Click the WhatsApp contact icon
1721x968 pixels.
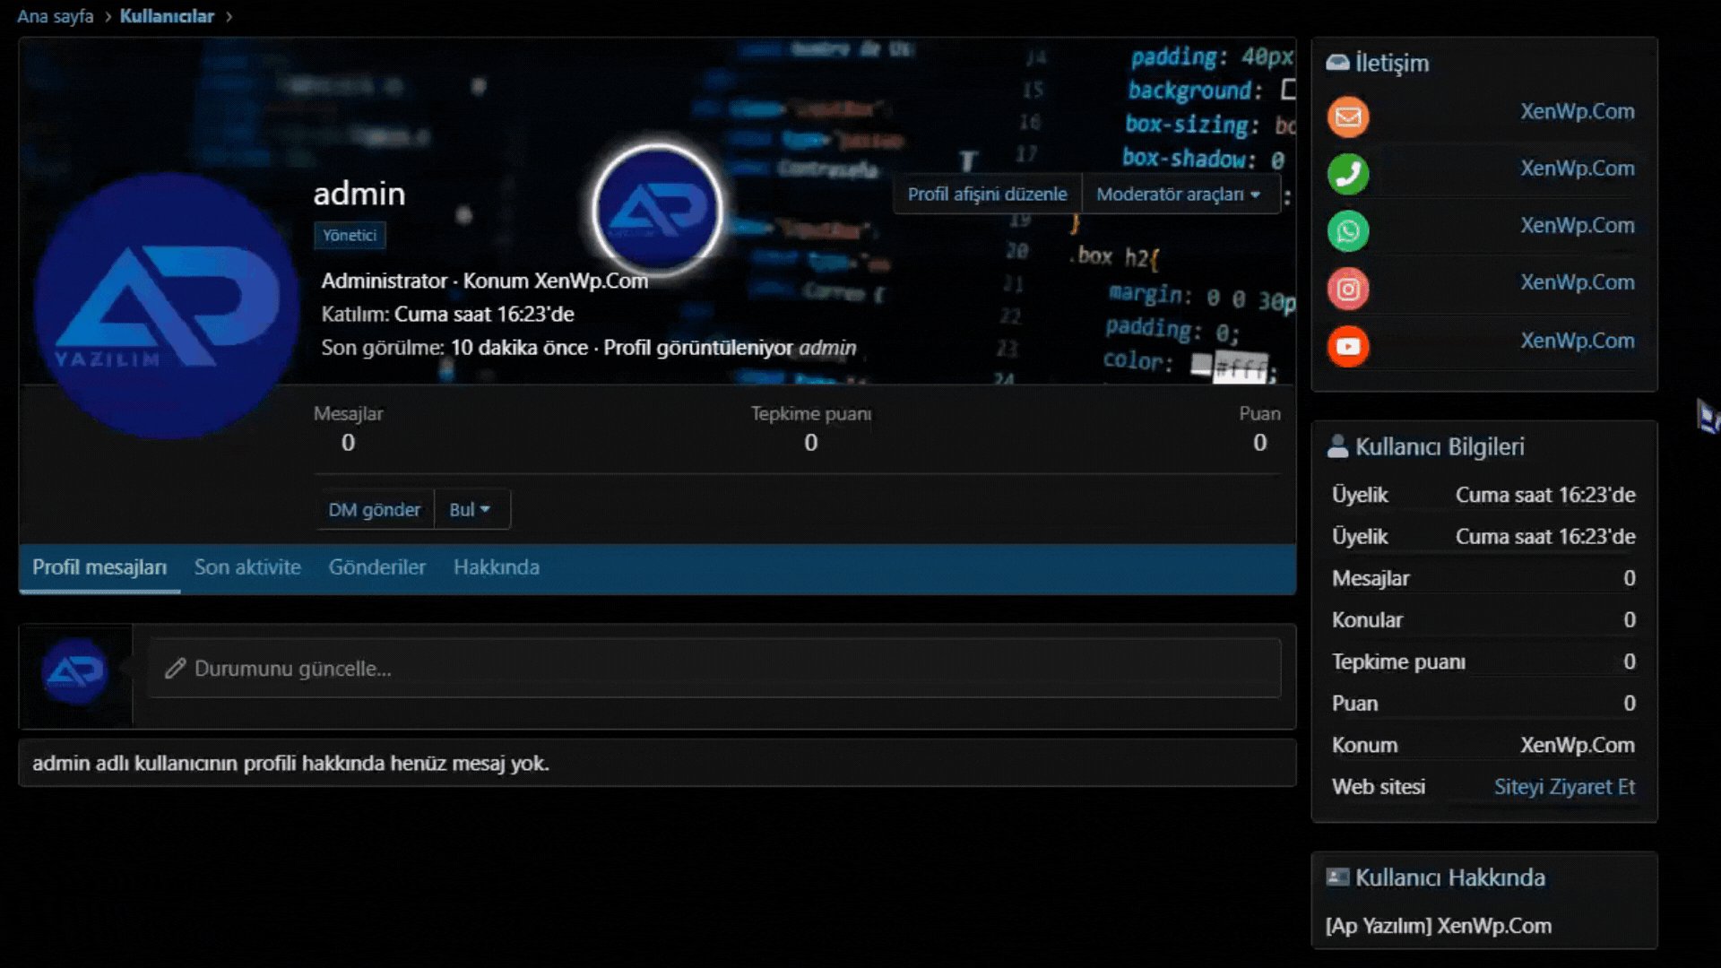(1348, 231)
